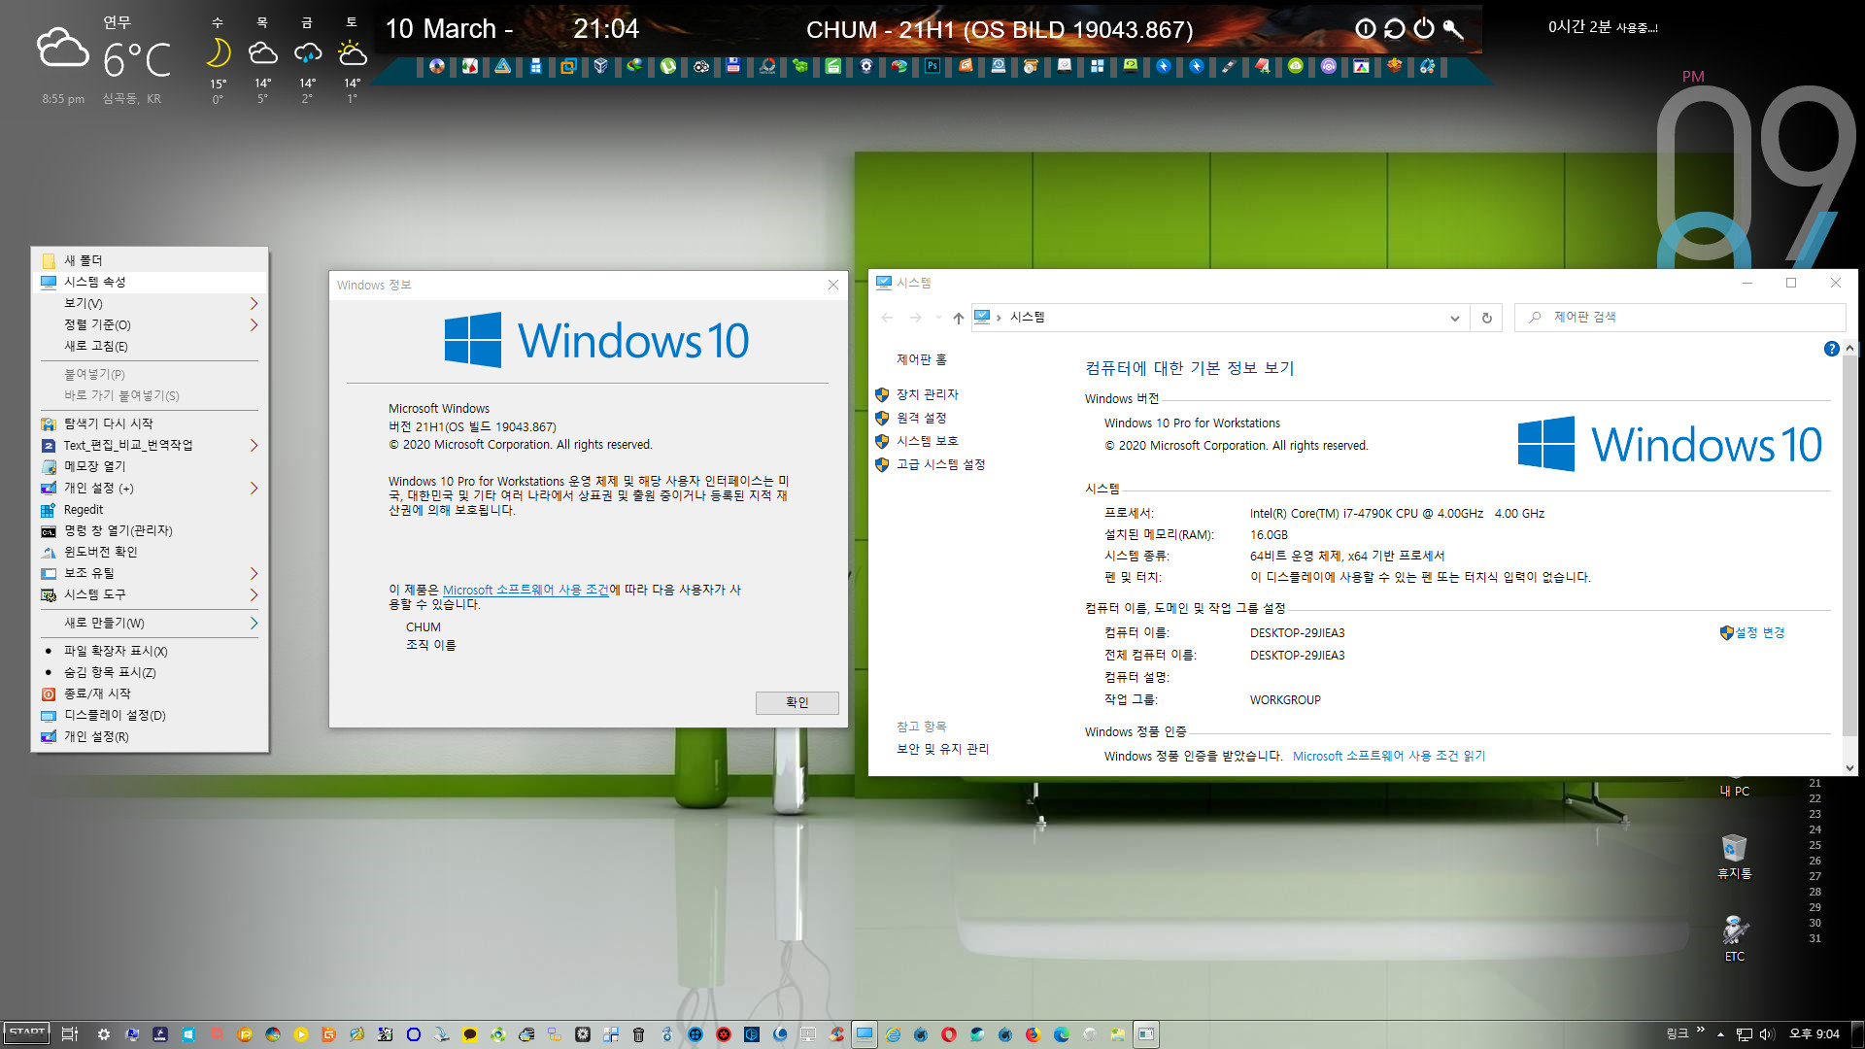The width and height of the screenshot is (1865, 1049).
Task: Expand the 링크 toolbar chevron
Action: [x=1700, y=1030]
